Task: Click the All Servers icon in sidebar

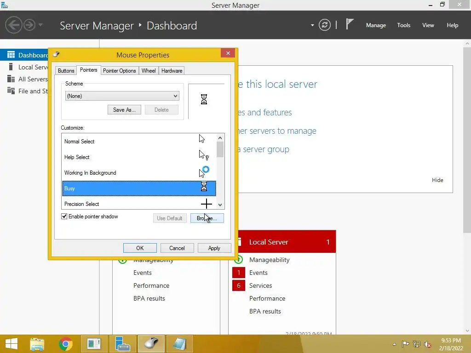Action: [11, 79]
